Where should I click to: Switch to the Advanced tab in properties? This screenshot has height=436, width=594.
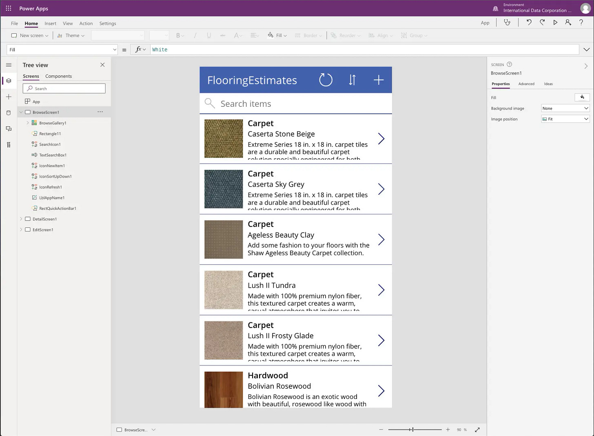526,84
